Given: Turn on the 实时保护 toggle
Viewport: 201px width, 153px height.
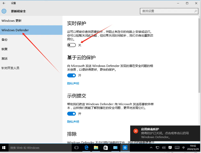Looking at the screenshot, I should pos(71,45).
